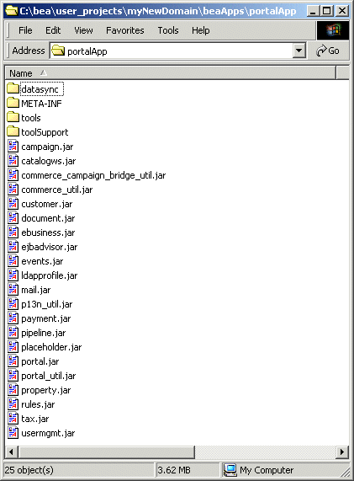Select the ldapprofile.jar file icon

[x=13, y=275]
